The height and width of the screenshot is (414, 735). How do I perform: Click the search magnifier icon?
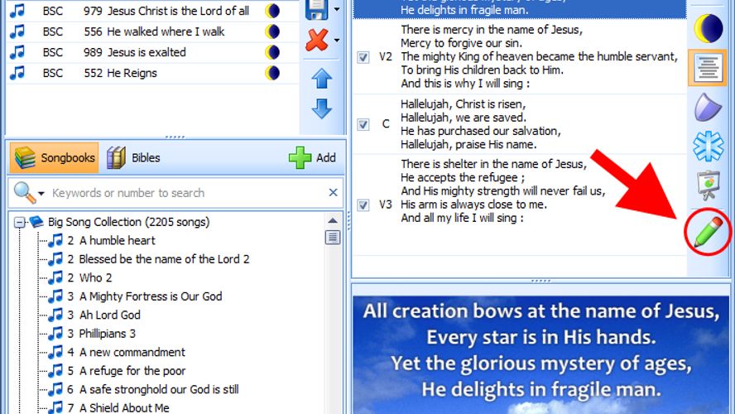(24, 192)
